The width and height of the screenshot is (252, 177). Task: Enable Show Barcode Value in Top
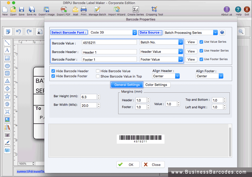click(98, 76)
